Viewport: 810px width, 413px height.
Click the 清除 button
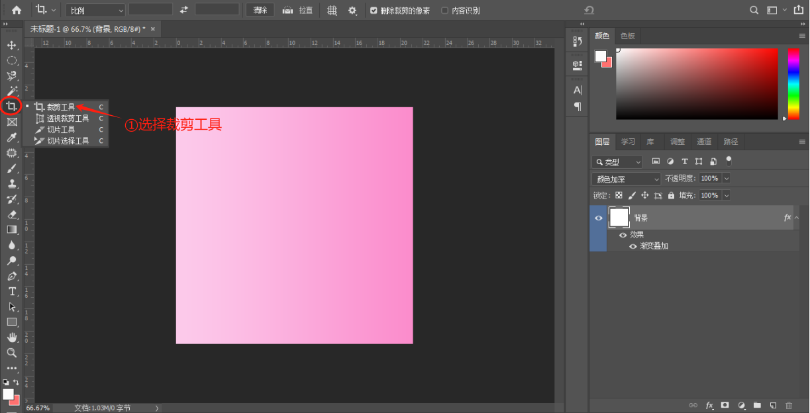[260, 10]
